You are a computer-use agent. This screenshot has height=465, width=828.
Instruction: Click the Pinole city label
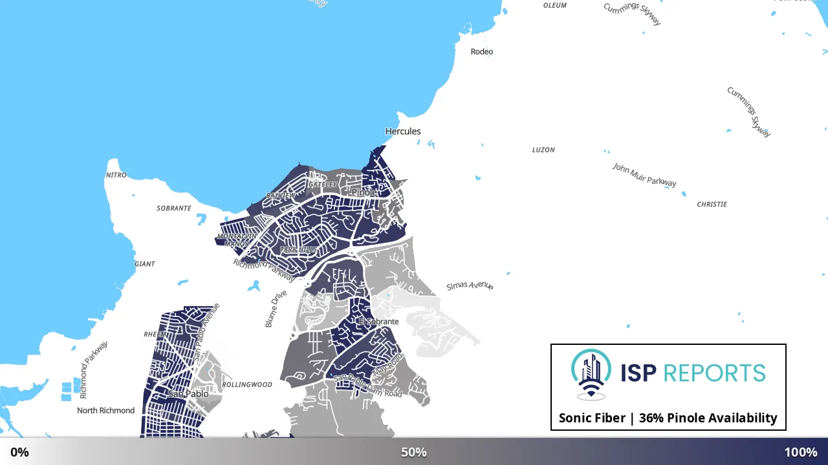(364, 192)
